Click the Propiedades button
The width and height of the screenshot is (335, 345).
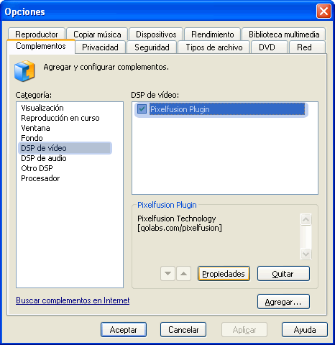[x=224, y=273]
